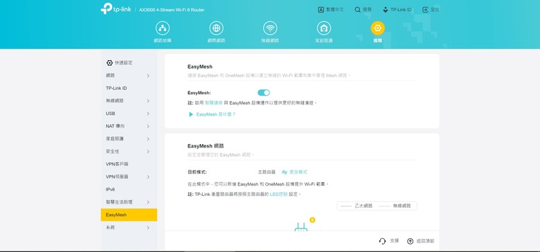Click the back to top arrow icon
The image size is (540, 252).
pyautogui.click(x=410, y=241)
